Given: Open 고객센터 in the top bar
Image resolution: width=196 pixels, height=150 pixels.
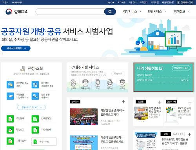Looking at the screenshot, I should pos(143,2).
